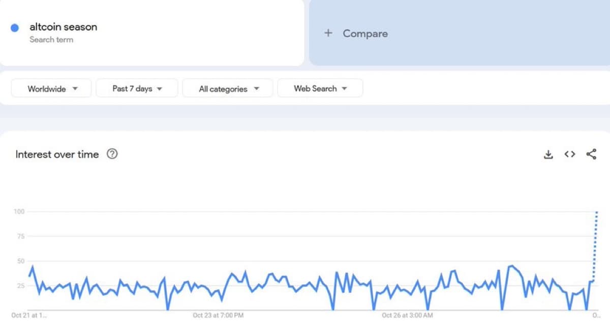The width and height of the screenshot is (610, 332).
Task: Download the interest over time data as CSV
Action: 548,154
